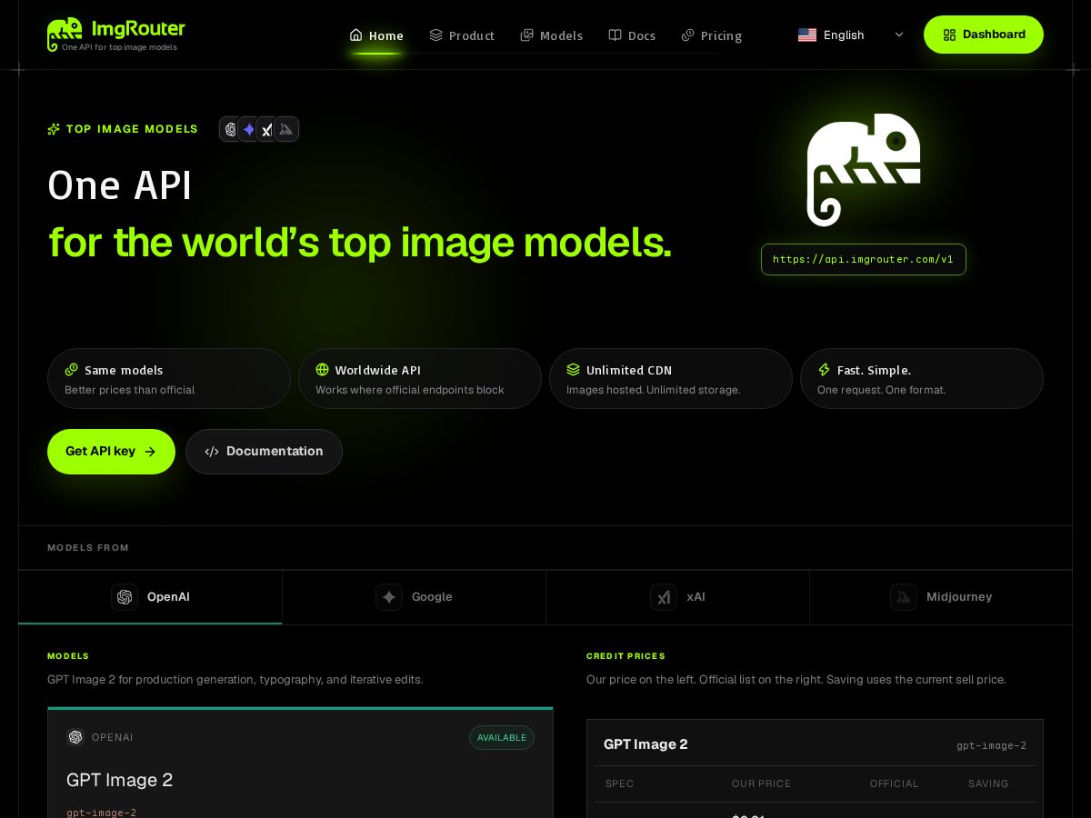The image size is (1091, 818).
Task: Expand the English language dropdown
Action: click(x=851, y=35)
